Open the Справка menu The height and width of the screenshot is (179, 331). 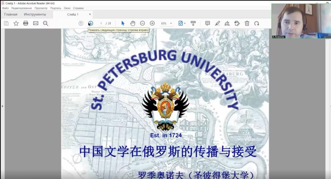coord(78,8)
